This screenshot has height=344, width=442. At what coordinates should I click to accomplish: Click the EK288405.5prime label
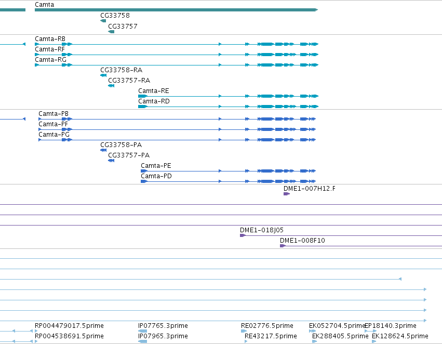(x=341, y=336)
